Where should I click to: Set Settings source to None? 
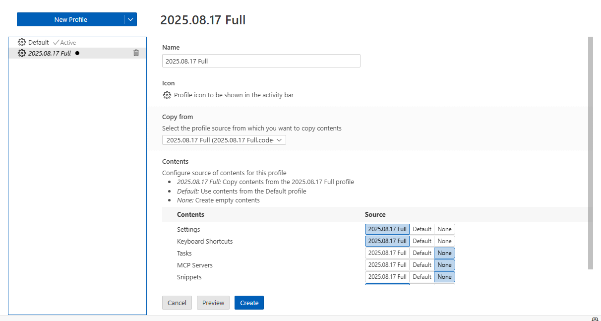click(x=444, y=229)
